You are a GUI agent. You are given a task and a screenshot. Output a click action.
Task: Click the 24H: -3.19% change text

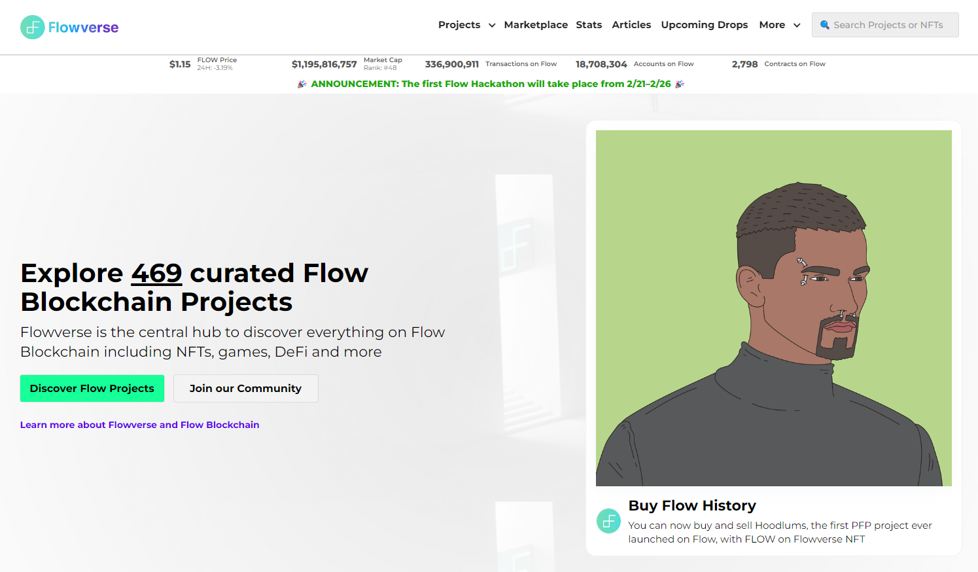pyautogui.click(x=215, y=68)
